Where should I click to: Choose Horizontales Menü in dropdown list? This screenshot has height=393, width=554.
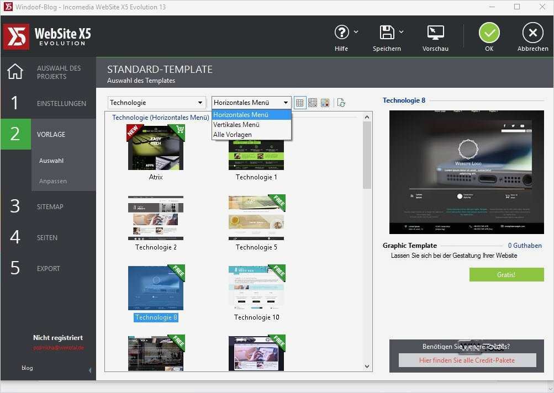click(x=251, y=115)
